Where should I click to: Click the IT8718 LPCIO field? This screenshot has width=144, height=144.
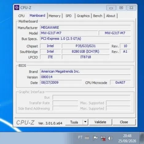click(x=86, y=57)
